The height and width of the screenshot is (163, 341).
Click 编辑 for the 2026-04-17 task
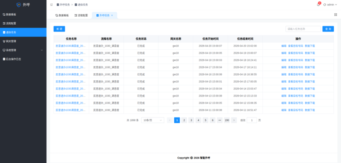[284, 67]
